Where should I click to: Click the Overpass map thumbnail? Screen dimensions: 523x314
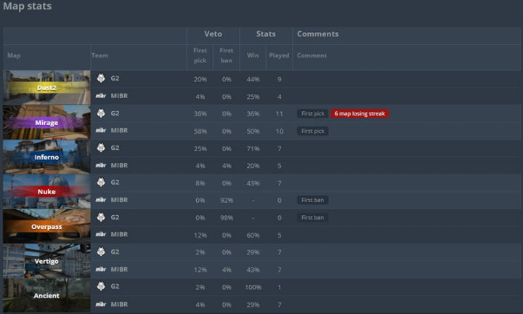pos(46,225)
